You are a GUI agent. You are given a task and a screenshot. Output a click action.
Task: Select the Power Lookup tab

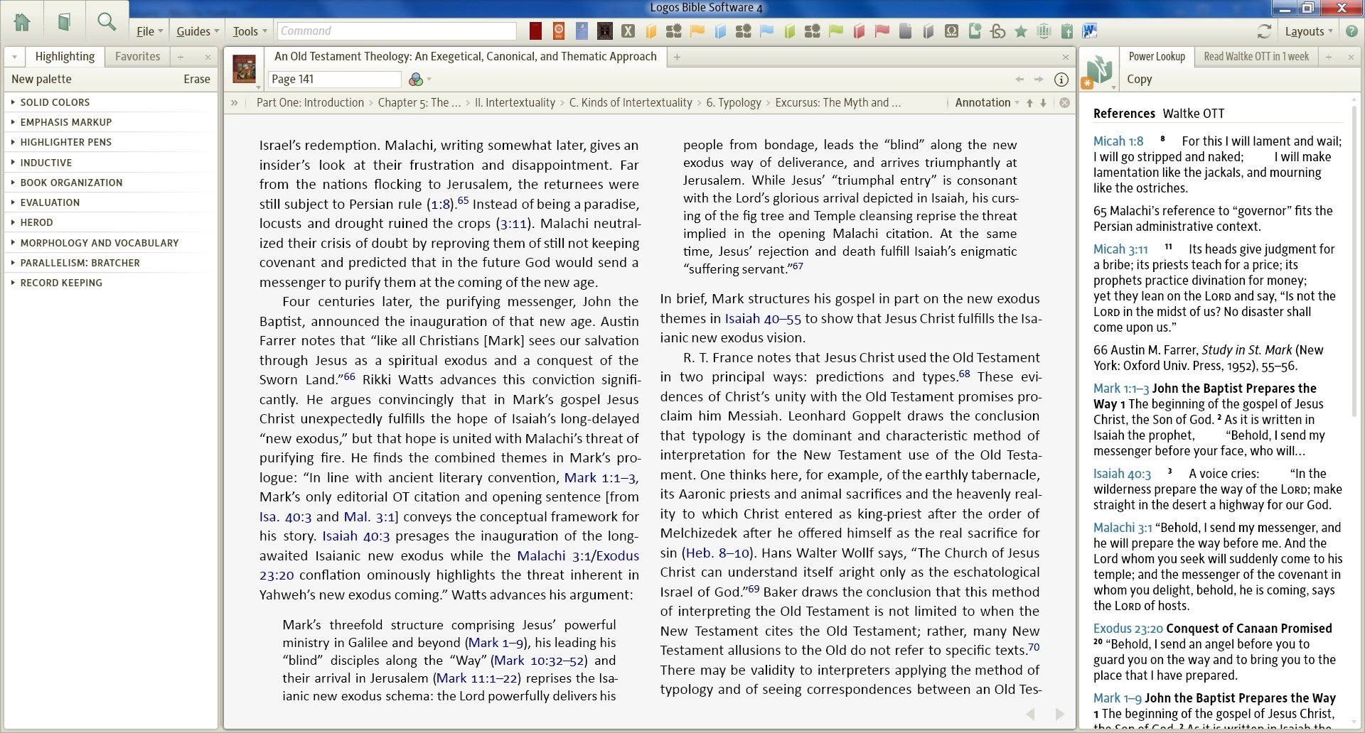(1157, 56)
